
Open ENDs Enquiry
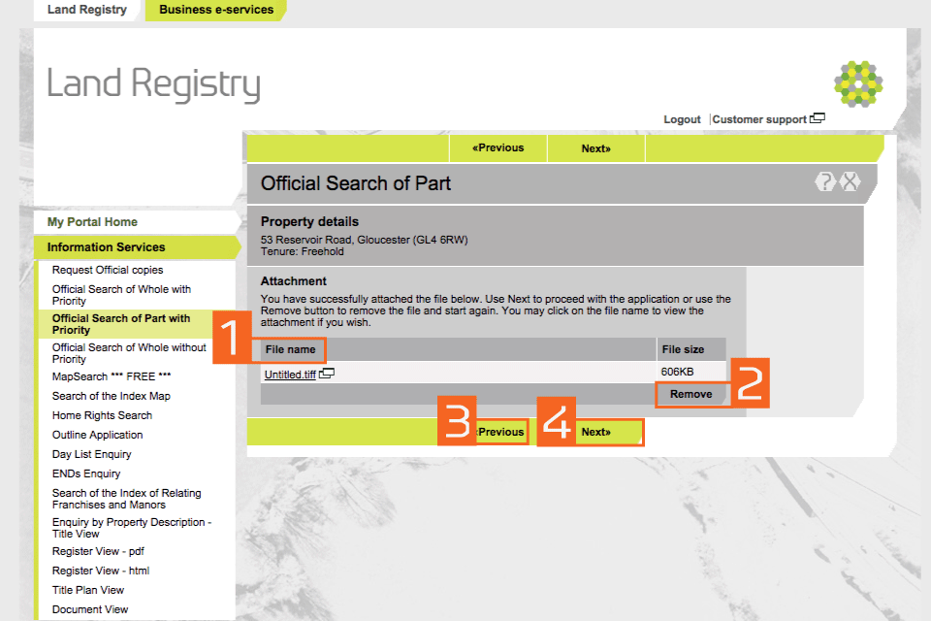86,474
